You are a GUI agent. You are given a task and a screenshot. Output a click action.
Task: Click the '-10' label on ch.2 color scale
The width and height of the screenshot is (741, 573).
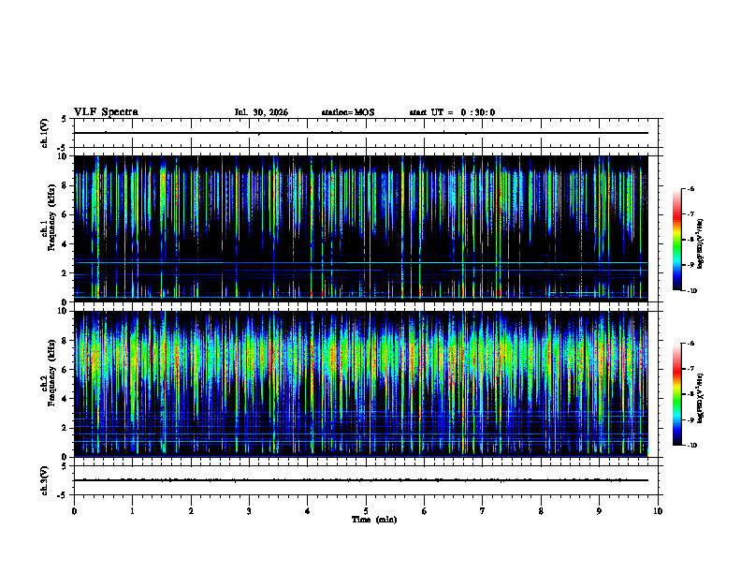(x=691, y=445)
